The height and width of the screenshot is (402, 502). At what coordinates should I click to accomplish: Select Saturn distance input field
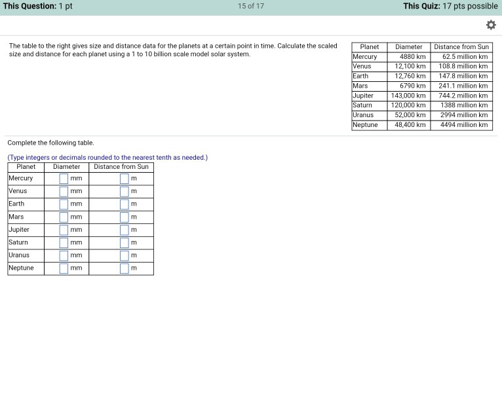click(x=125, y=243)
